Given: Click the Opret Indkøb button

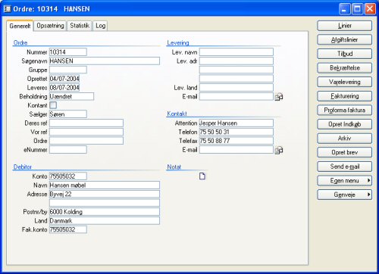Looking at the screenshot, I should tap(345, 124).
